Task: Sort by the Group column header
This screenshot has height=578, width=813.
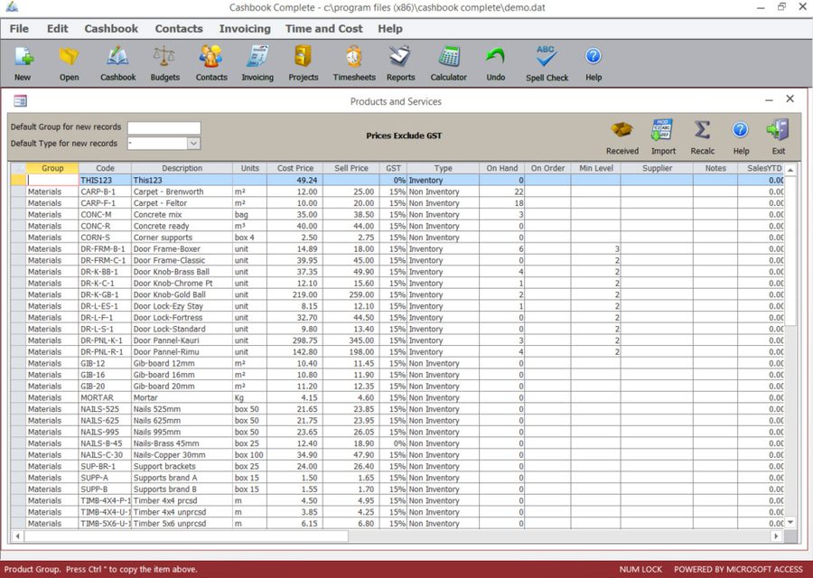Action: 51,168
